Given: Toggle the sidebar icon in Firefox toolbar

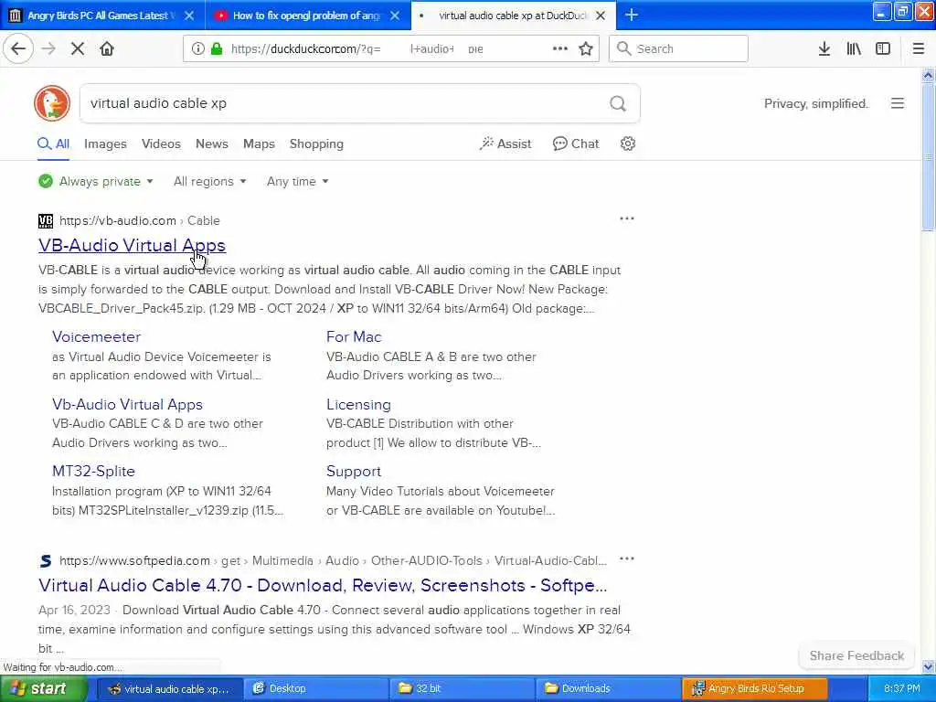Looking at the screenshot, I should tap(883, 49).
